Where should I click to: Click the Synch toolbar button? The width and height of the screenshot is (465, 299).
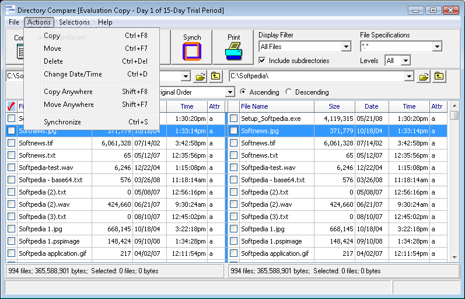[191, 47]
